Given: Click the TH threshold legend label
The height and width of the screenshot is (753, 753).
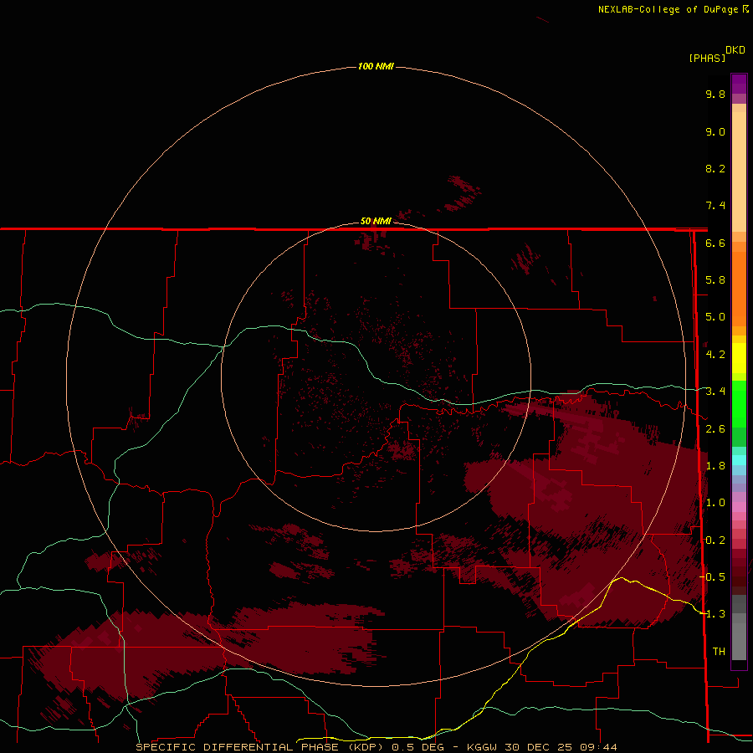Looking at the screenshot, I should click(719, 652).
